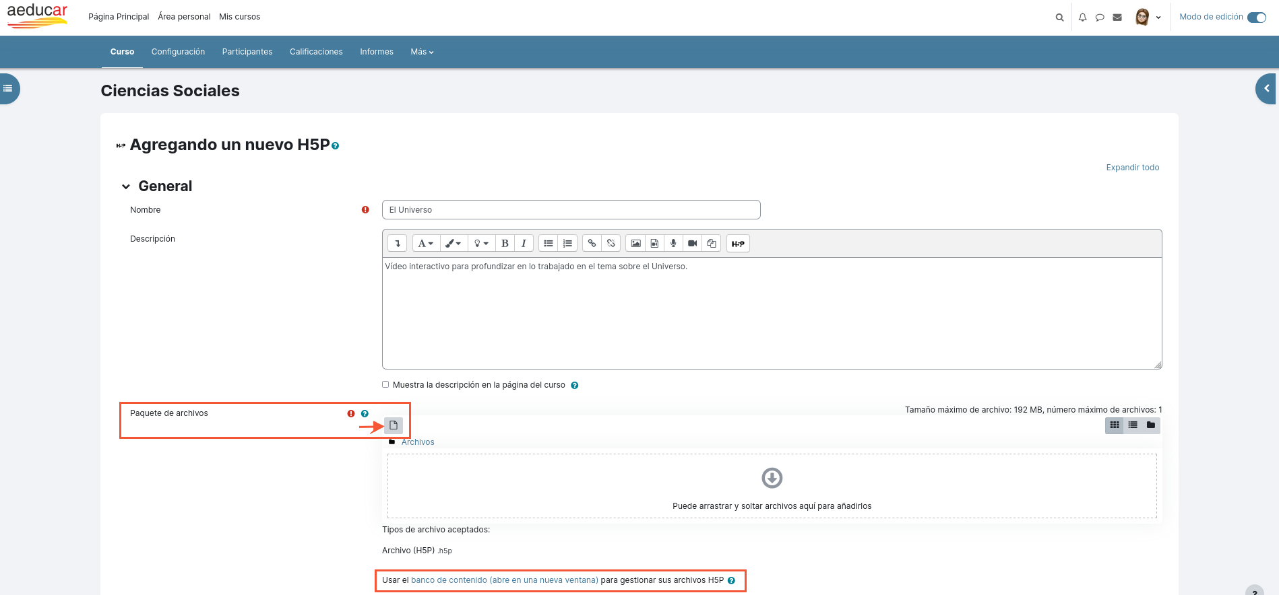Switch file view to icons grid
This screenshot has height=595, width=1279.
(x=1115, y=425)
